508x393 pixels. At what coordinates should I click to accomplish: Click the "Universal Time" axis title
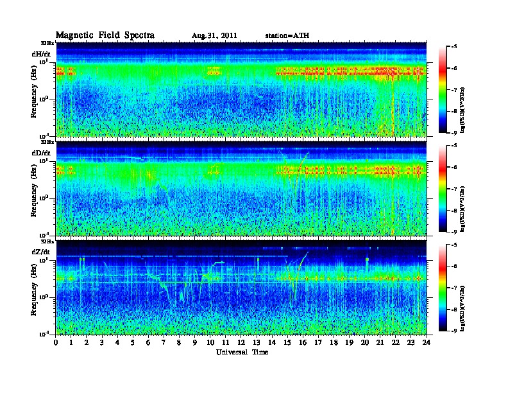pyautogui.click(x=242, y=352)
